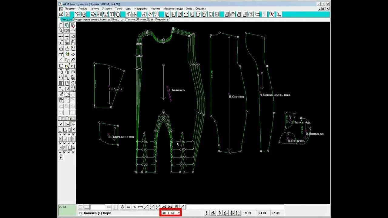The image size is (388, 218).
Task: Click the long command input field
Action: click(x=235, y=207)
